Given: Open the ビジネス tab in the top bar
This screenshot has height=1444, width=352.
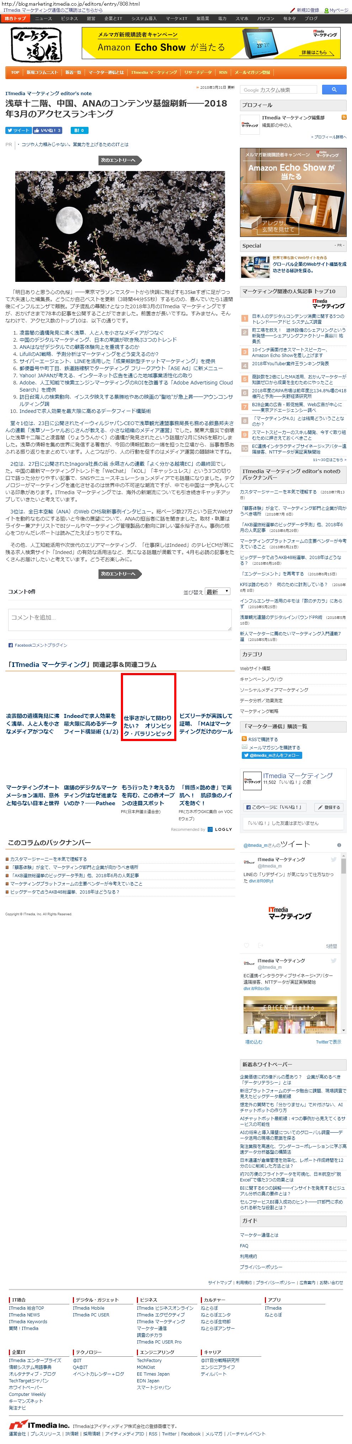Looking at the screenshot, I should (69, 19).
